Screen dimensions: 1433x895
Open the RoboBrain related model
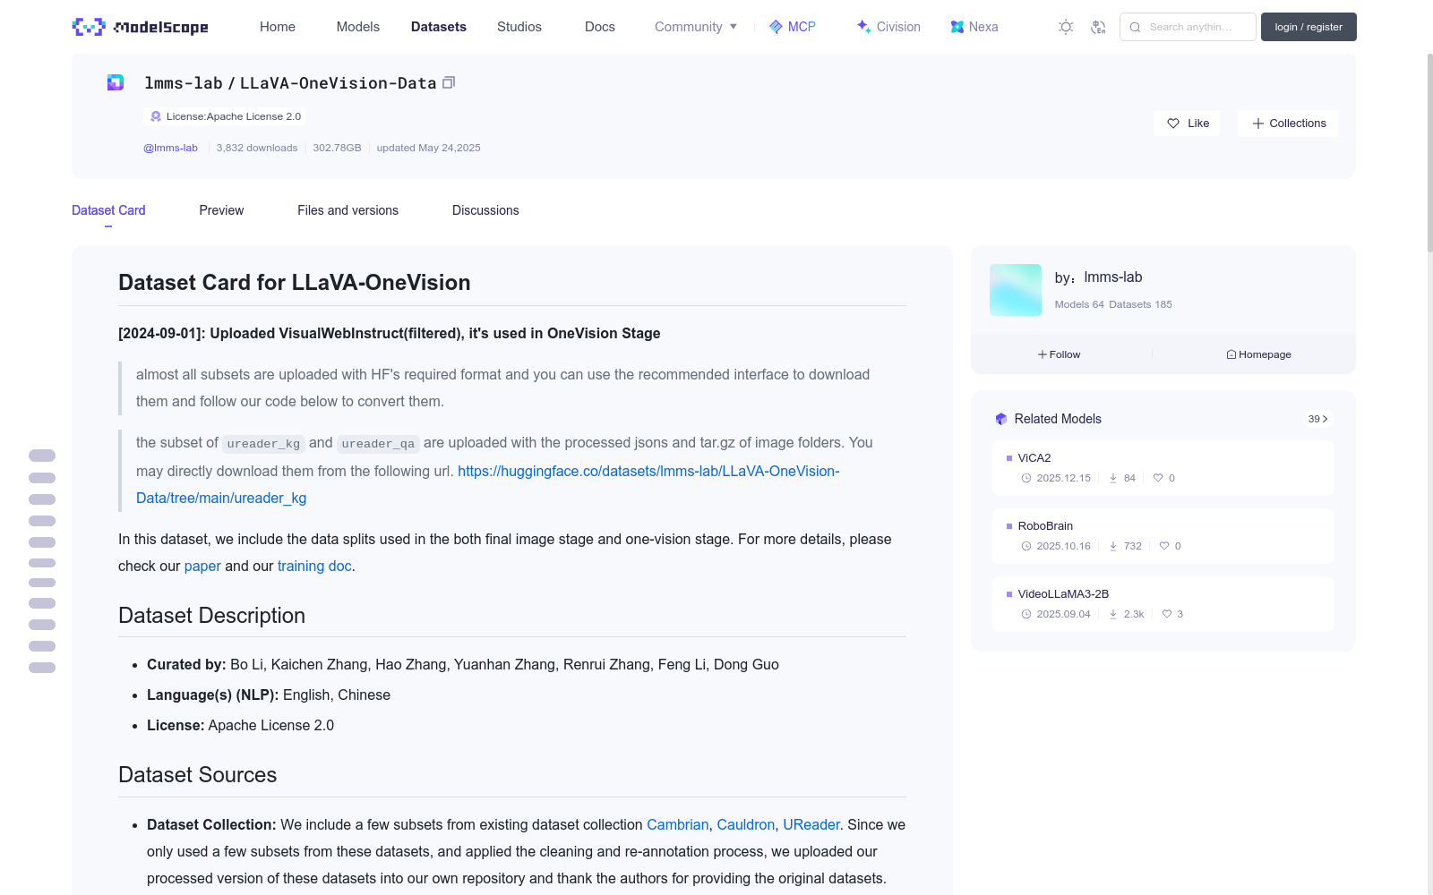point(1163,535)
